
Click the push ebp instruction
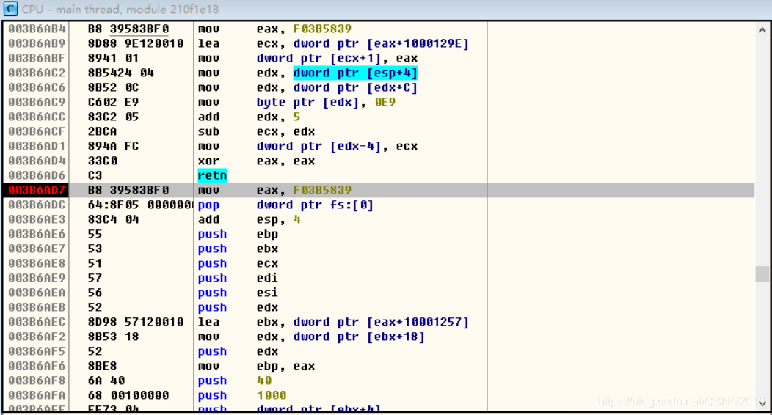[238, 235]
